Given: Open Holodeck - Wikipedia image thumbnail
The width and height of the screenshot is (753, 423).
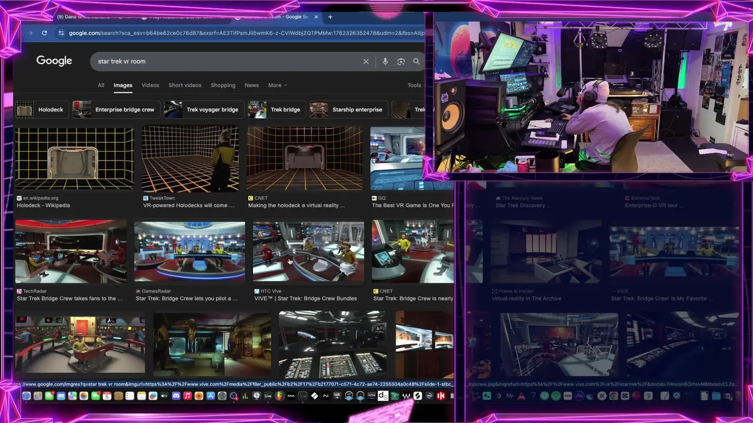Looking at the screenshot, I should (74, 159).
